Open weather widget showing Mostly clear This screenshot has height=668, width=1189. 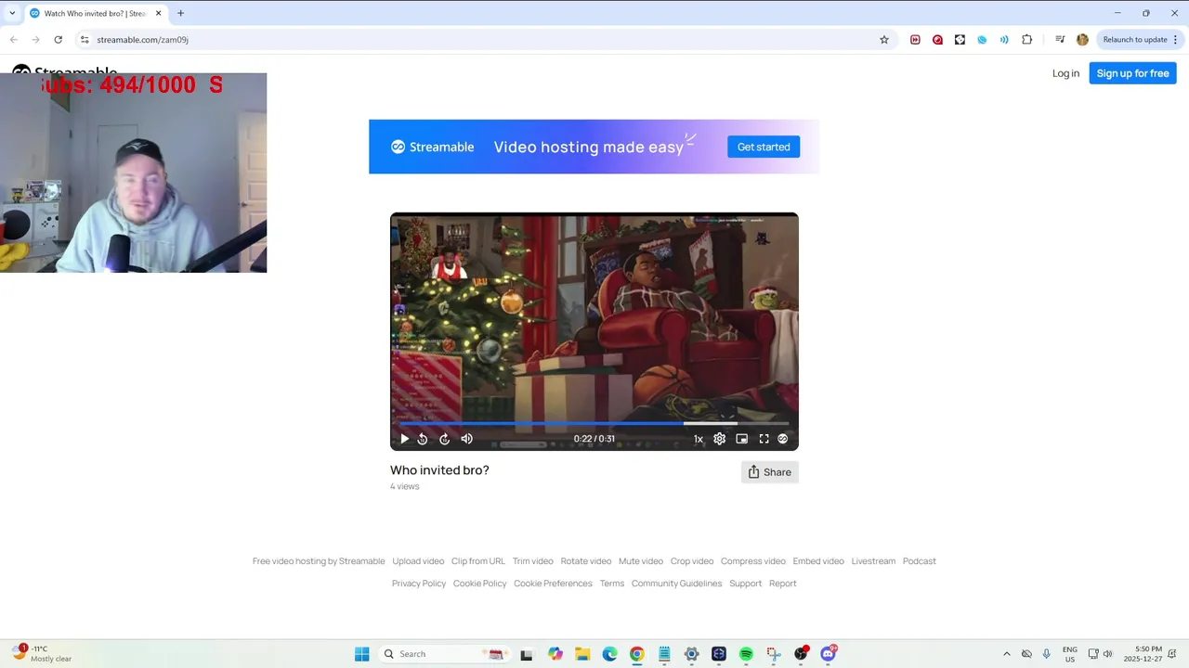(42, 654)
